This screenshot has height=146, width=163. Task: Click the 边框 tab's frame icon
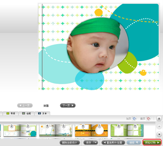[x=24, y=113]
